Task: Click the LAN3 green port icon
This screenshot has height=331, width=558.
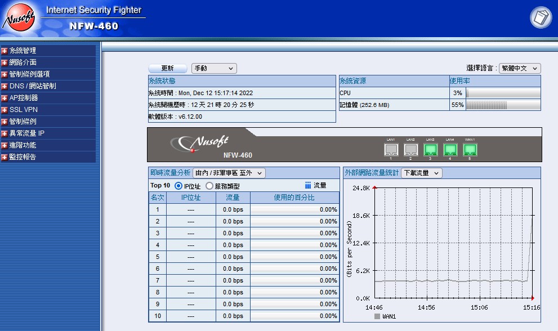Action: pyautogui.click(x=430, y=150)
